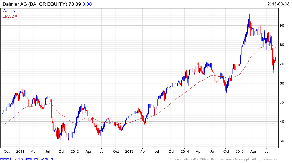Image resolution: width=292 pixels, height=163 pixels.
Task: Click the 2011 label on time axis
Action: click(20, 151)
